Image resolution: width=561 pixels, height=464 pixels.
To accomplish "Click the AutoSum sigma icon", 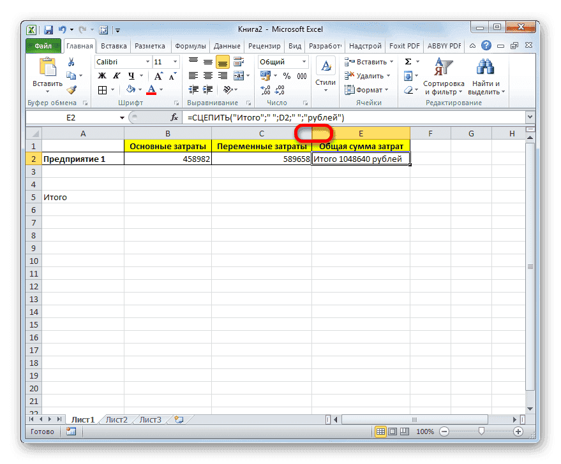I will pyautogui.click(x=408, y=61).
